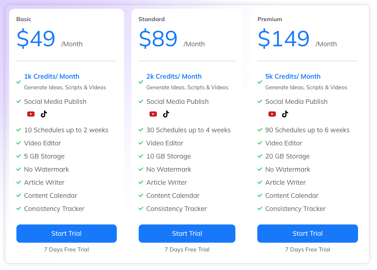The height and width of the screenshot is (270, 377).
Task: Open the 2k Credits/ Month link
Action: [174, 77]
